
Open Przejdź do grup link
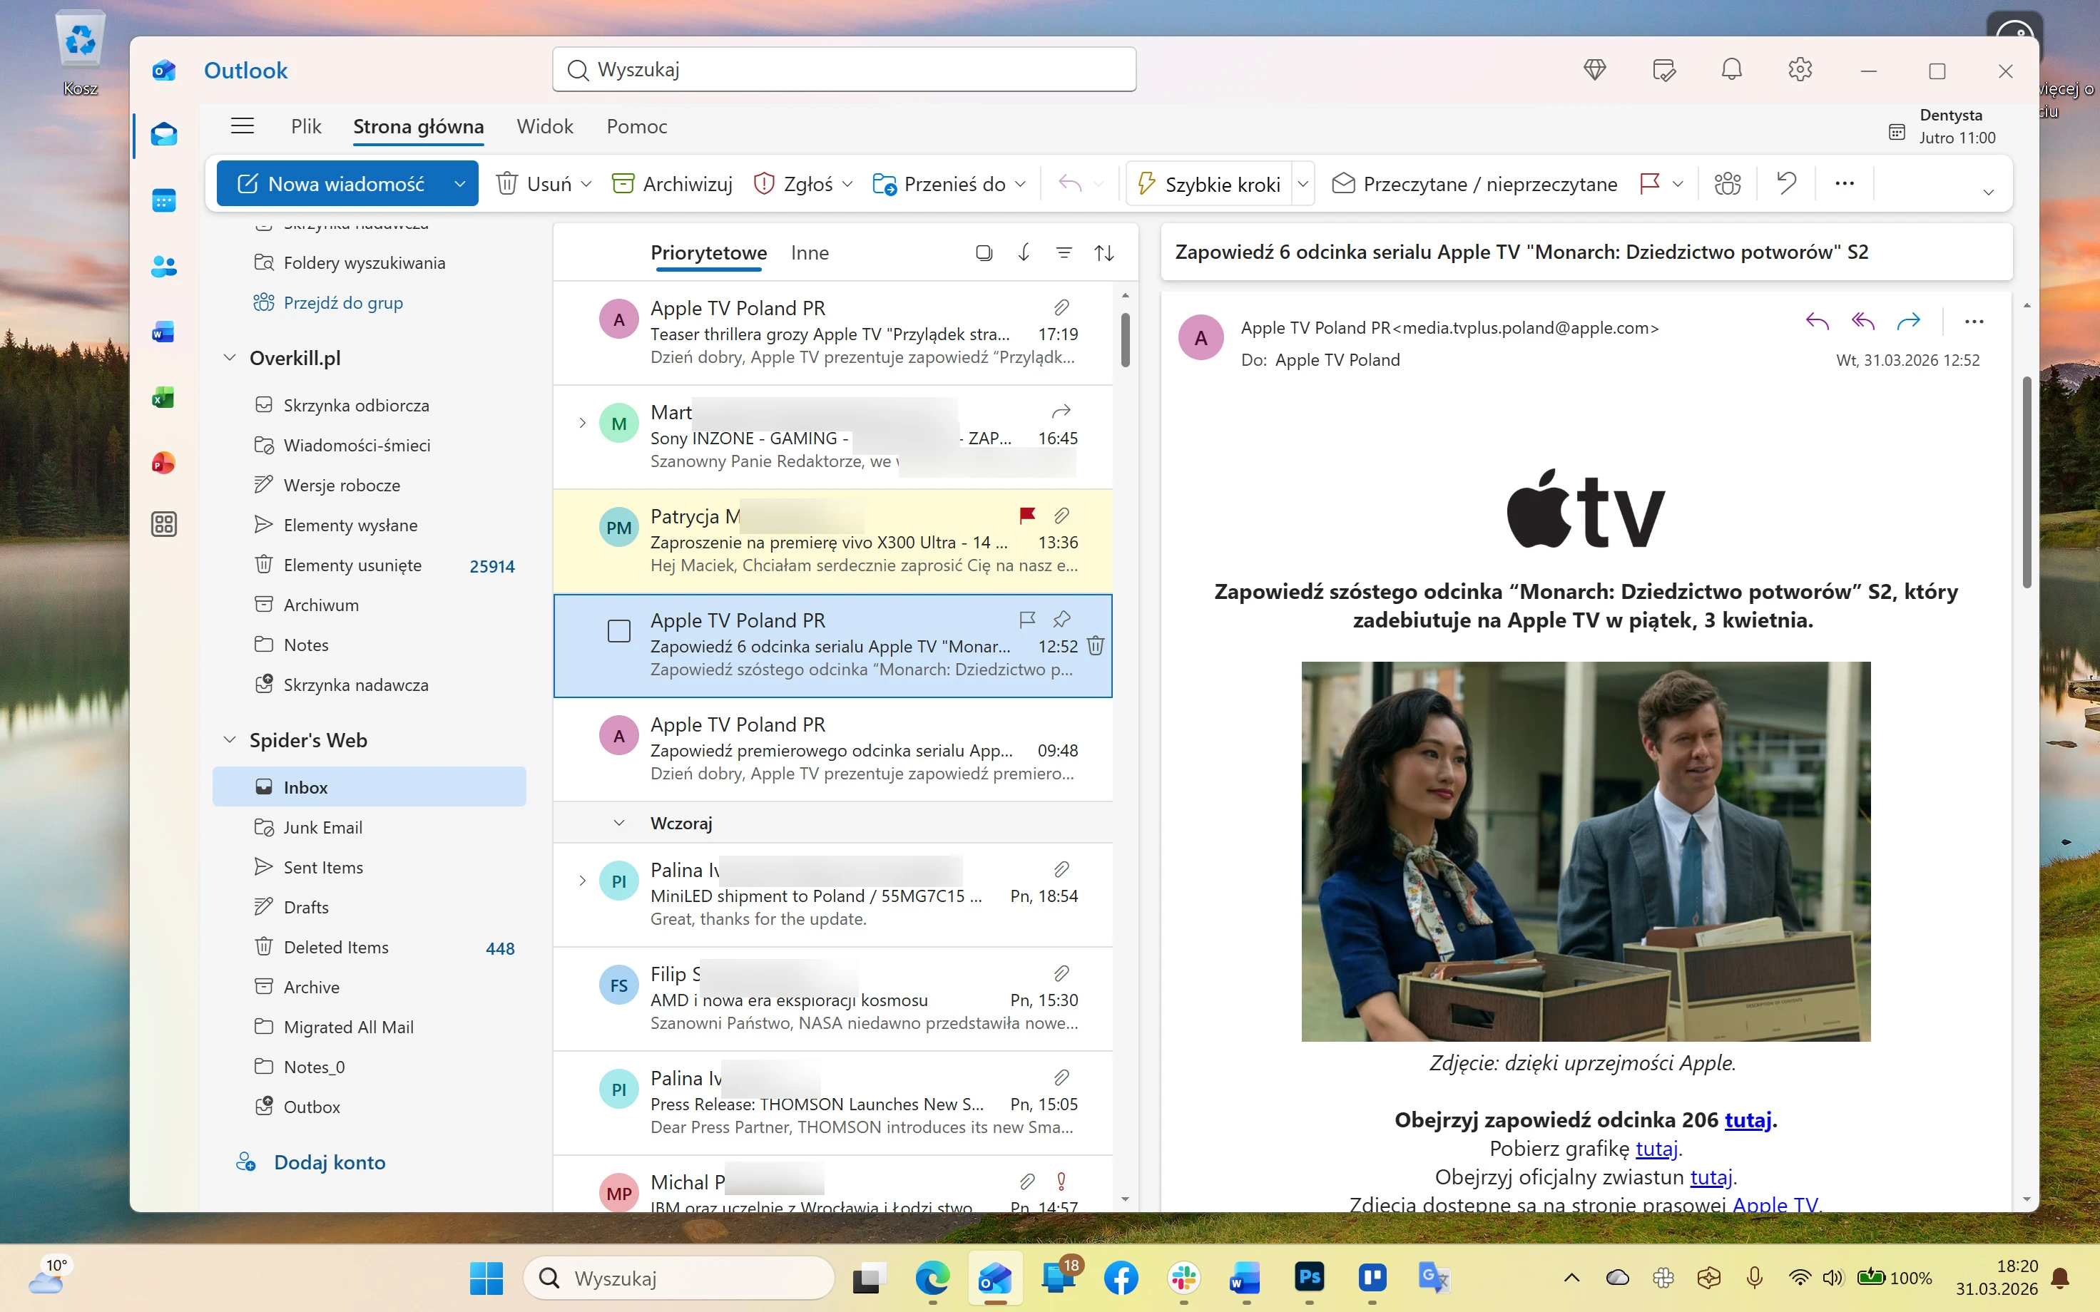point(343,303)
